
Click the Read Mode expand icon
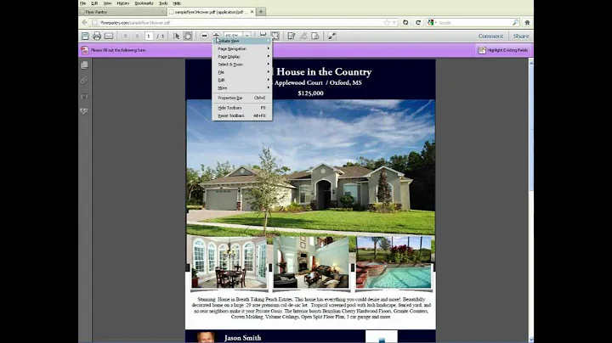(331, 36)
